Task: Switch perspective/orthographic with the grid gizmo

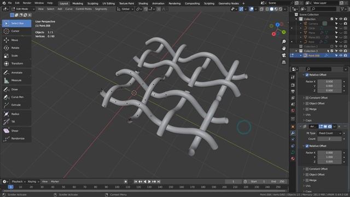Action: 284,62
